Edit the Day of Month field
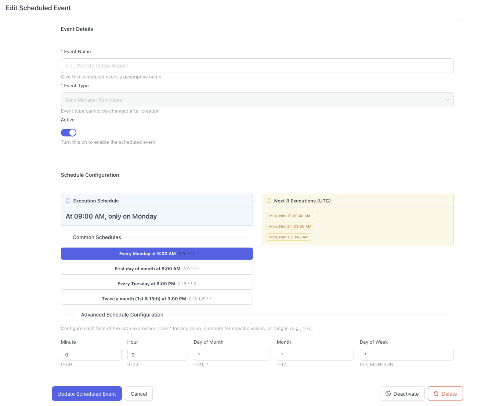The height and width of the screenshot is (406, 492). coord(232,355)
